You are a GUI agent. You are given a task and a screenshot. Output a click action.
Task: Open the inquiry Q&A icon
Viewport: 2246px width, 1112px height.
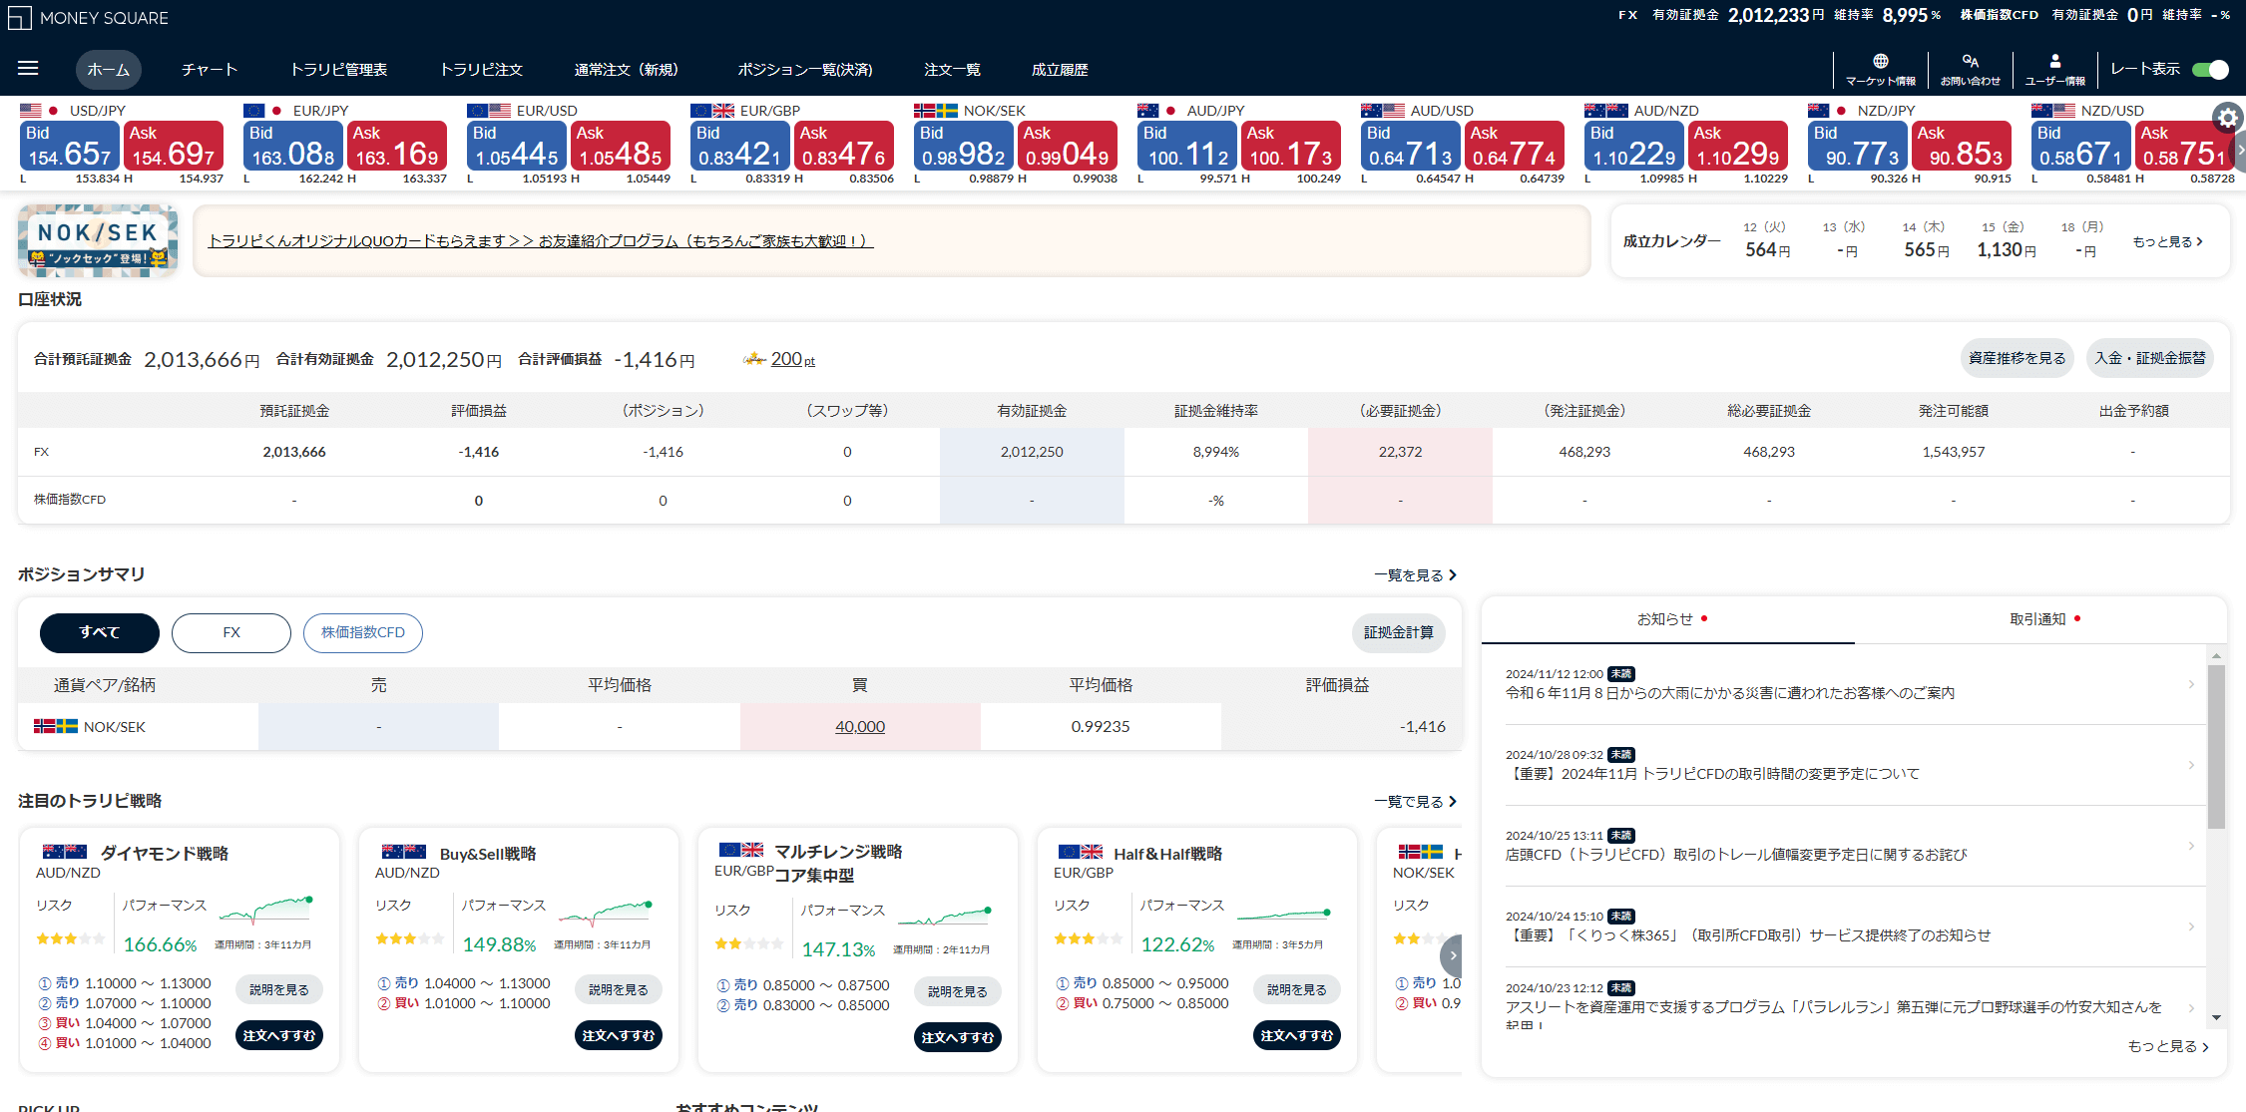point(1970,61)
